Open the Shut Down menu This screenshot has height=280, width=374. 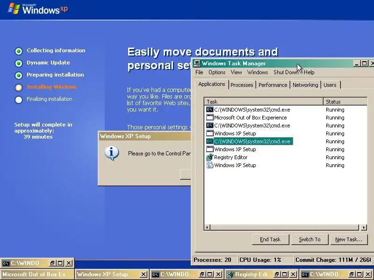point(286,72)
